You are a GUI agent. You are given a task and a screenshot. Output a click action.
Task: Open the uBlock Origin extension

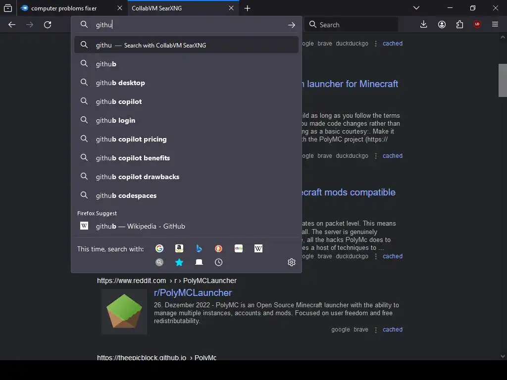coord(477,25)
